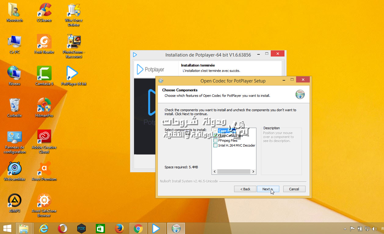Open WebcamMax desktop shortcut
The height and width of the screenshot is (234, 384).
pos(14,171)
